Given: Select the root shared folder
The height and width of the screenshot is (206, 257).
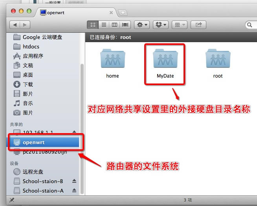Looking at the screenshot, I should tap(218, 63).
